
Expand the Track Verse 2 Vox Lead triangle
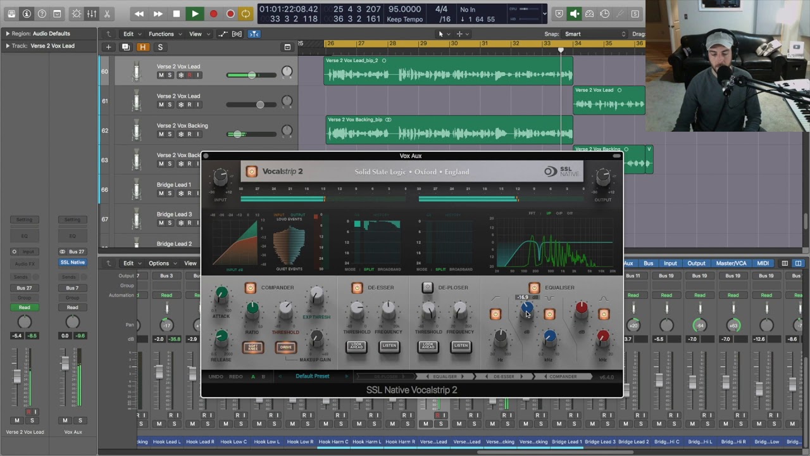8,46
